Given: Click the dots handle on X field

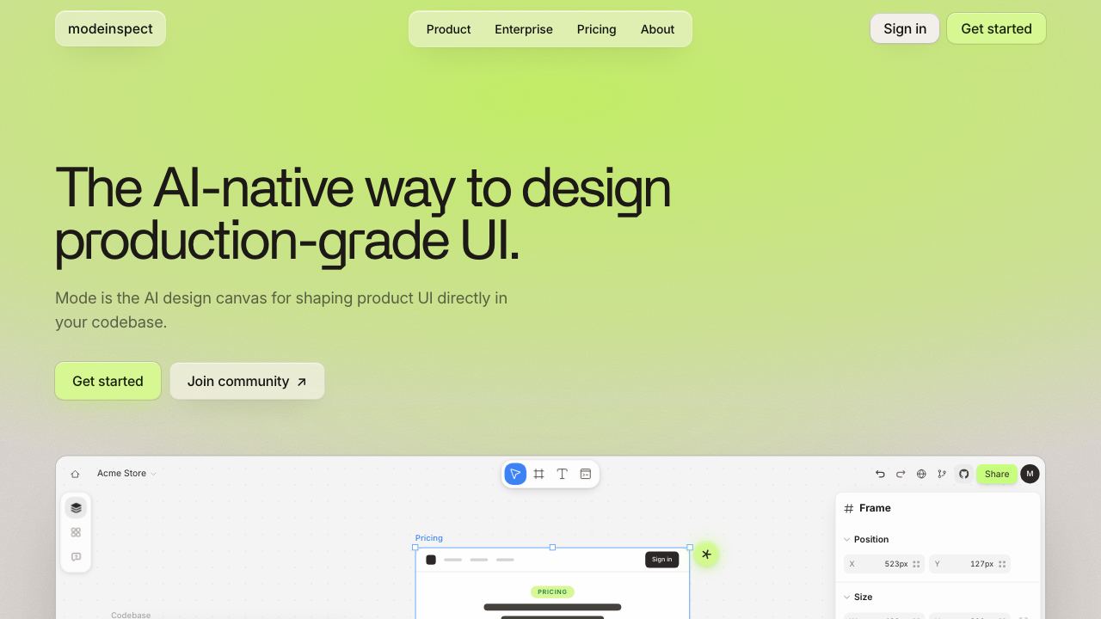Looking at the screenshot, I should coord(916,564).
